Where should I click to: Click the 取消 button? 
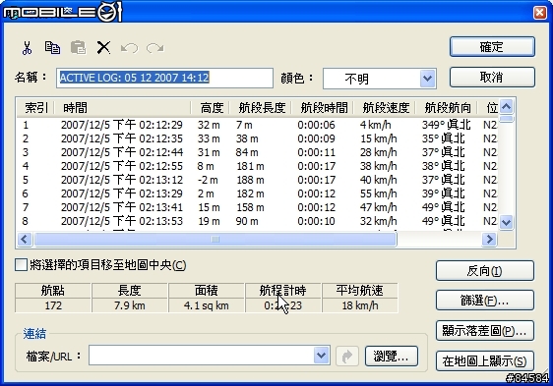click(492, 78)
